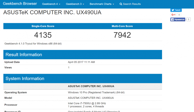Select upload date April 05 2017 value

click(81, 62)
